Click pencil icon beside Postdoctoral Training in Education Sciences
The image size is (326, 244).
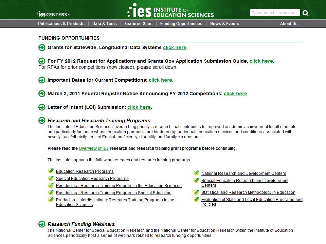pos(51,185)
